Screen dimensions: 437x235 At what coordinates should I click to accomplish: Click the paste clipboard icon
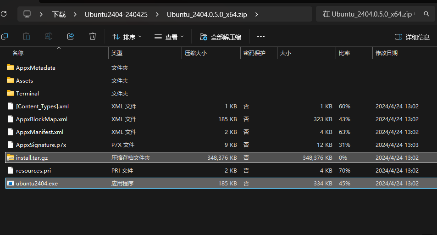(27, 37)
